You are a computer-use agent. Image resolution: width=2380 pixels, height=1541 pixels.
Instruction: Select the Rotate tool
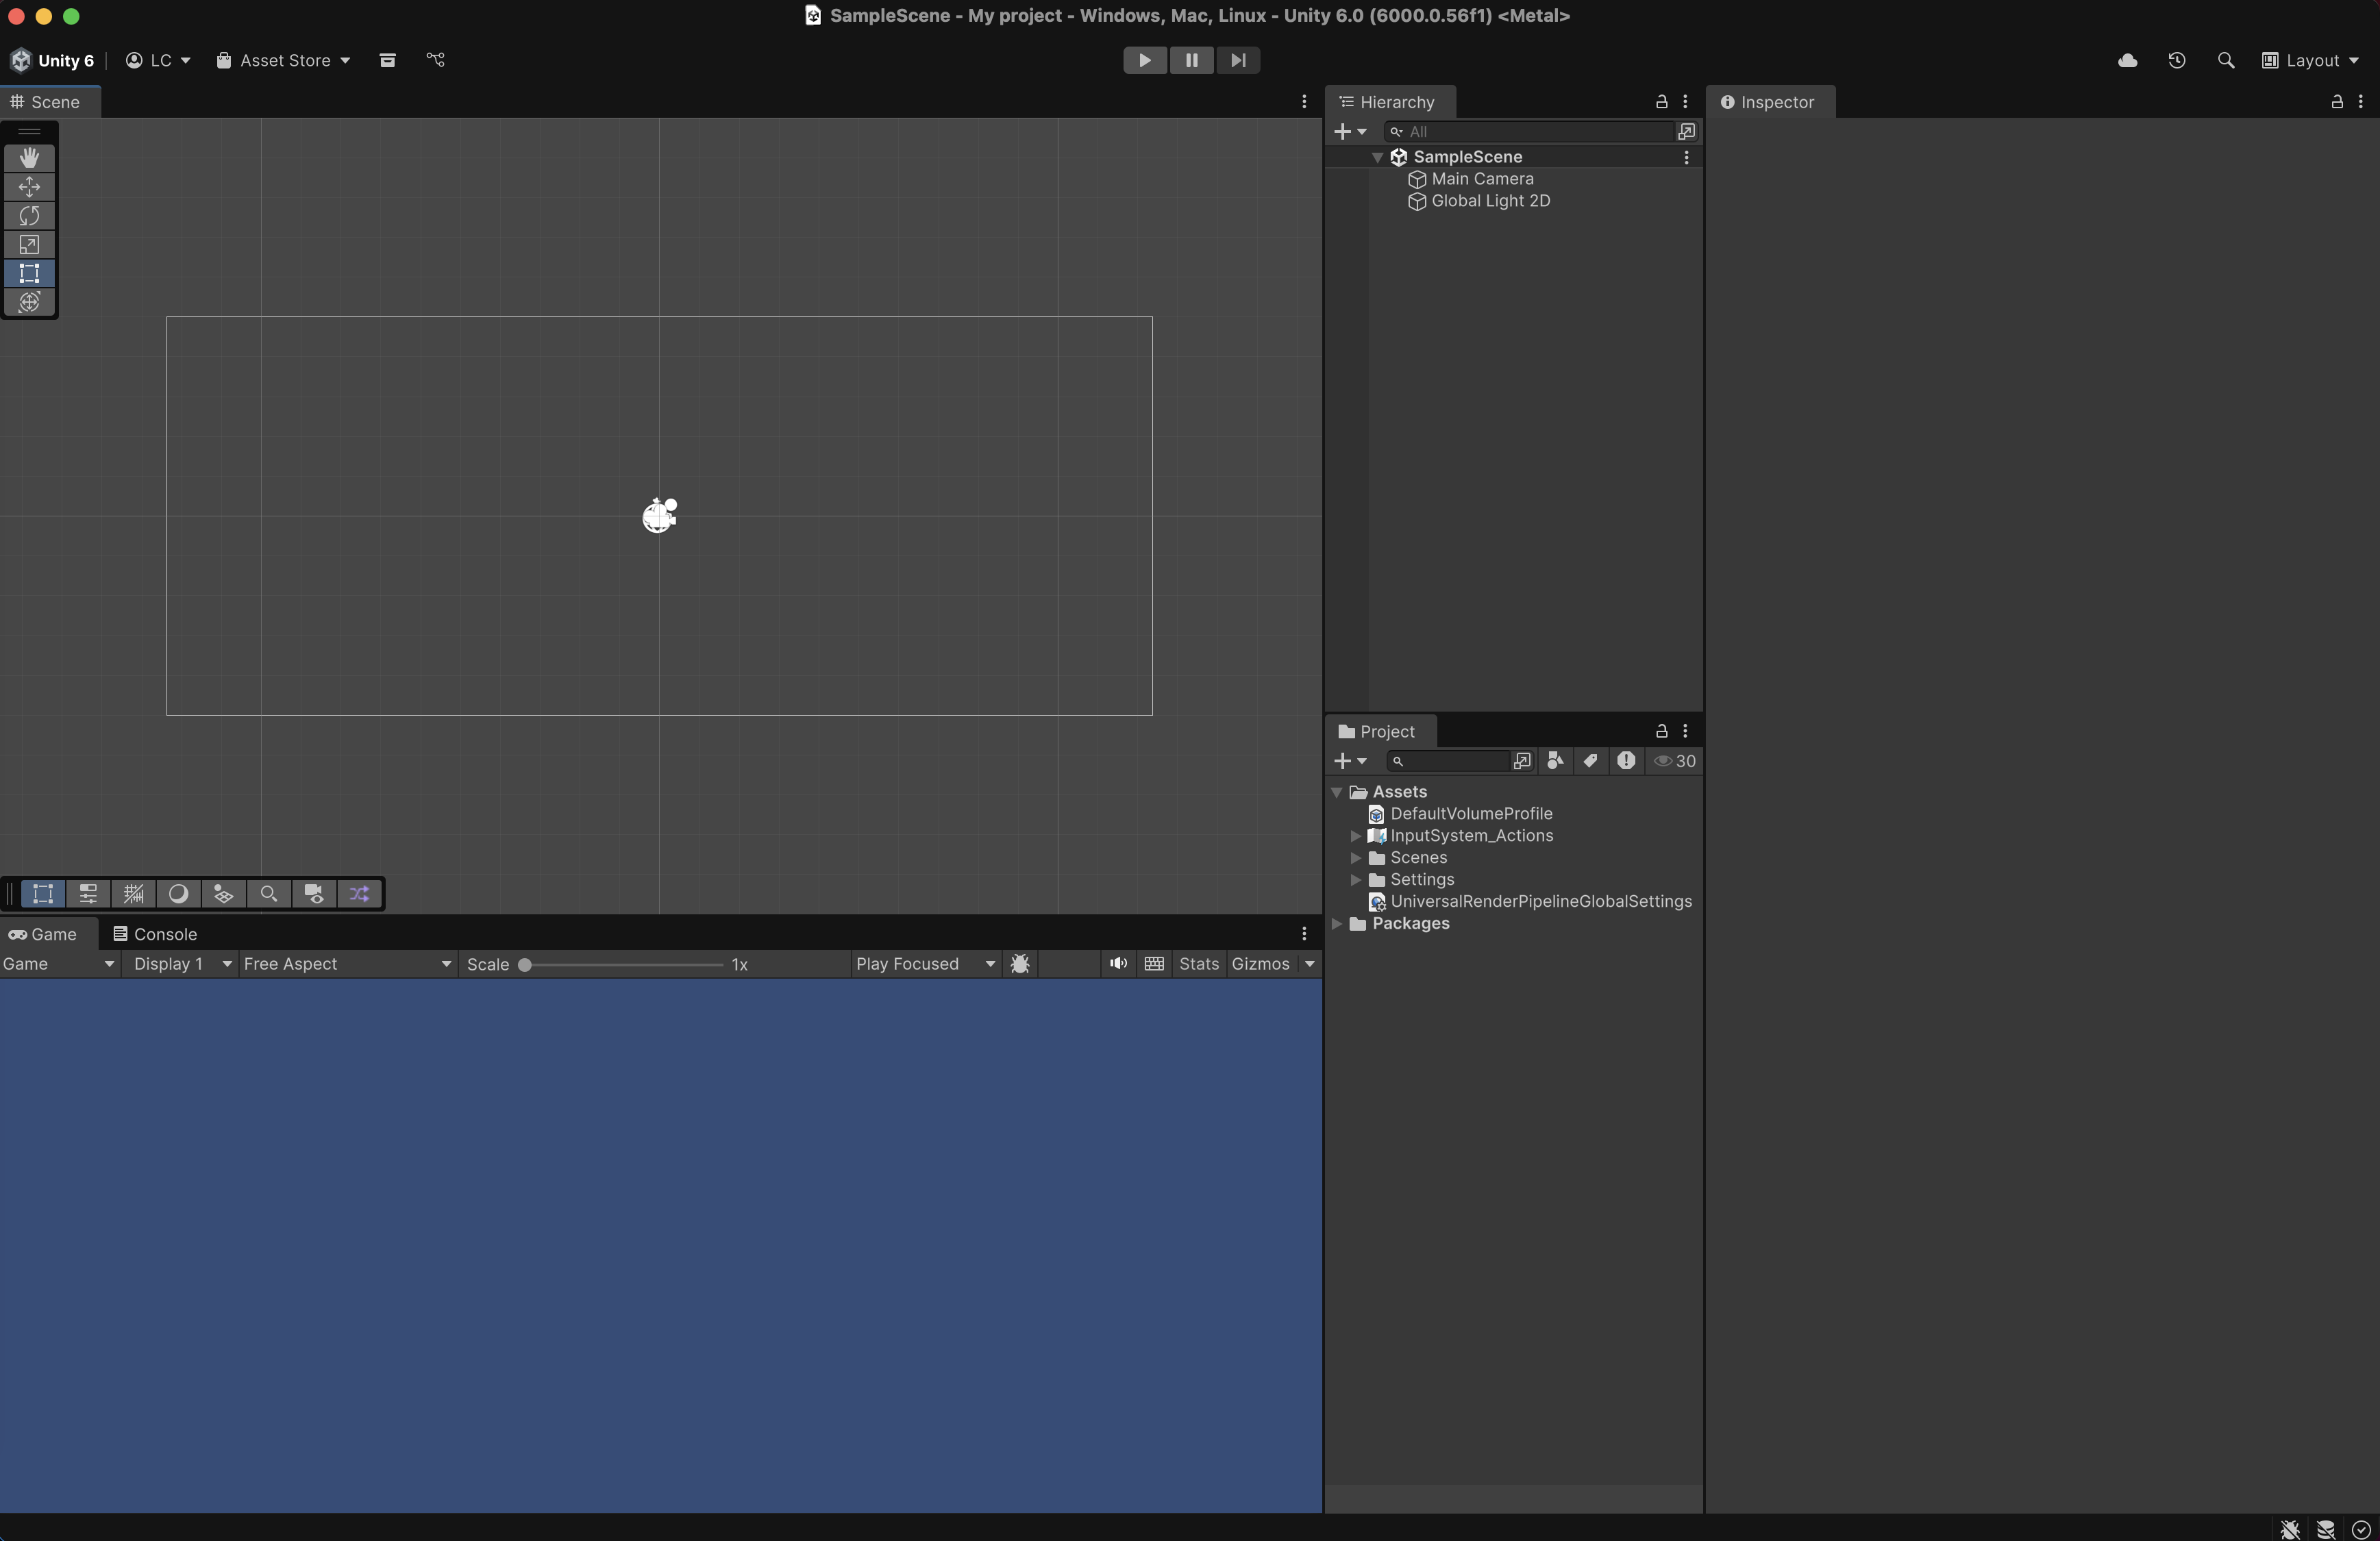pyautogui.click(x=29, y=216)
